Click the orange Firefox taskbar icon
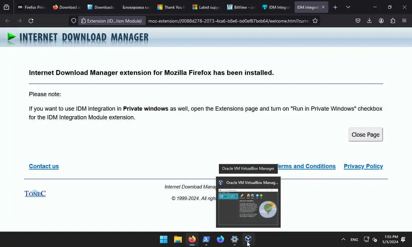The width and height of the screenshot is (412, 247). [192, 239]
